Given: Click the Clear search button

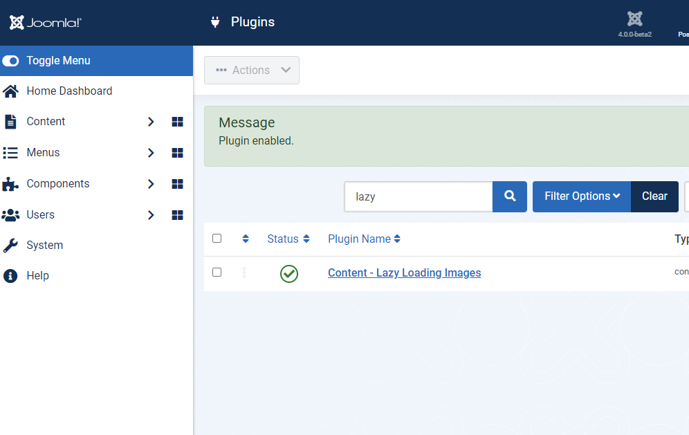Looking at the screenshot, I should pos(654,196).
